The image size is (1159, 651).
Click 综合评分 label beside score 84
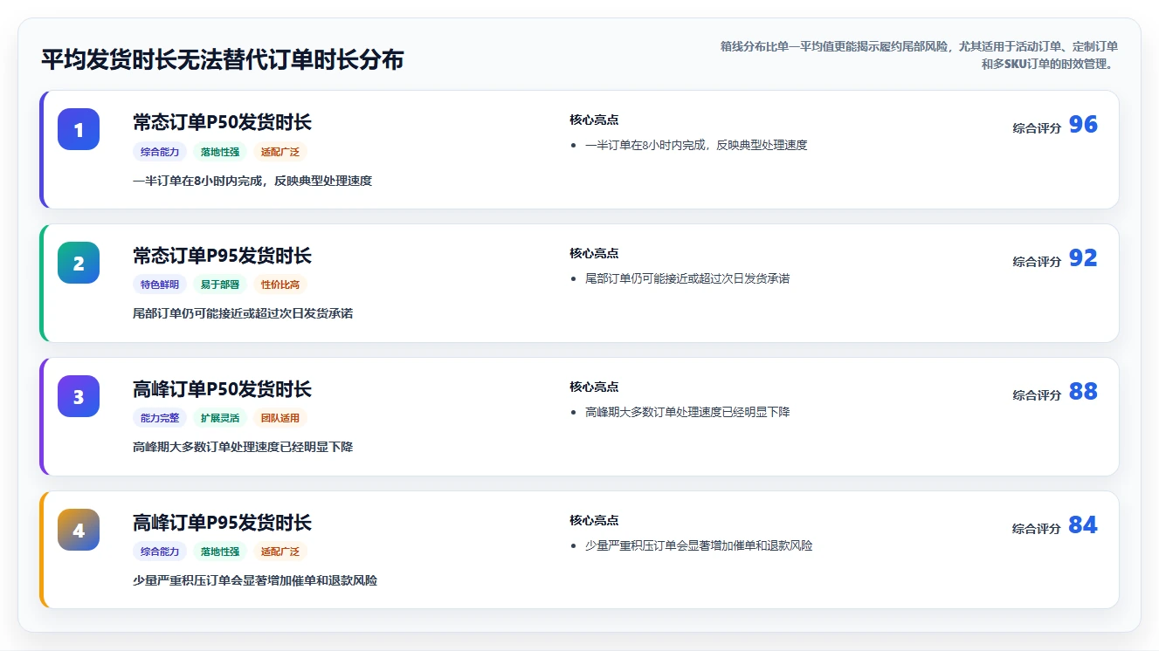pyautogui.click(x=1037, y=529)
